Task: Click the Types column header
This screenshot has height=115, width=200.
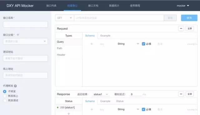Action: click(x=69, y=36)
